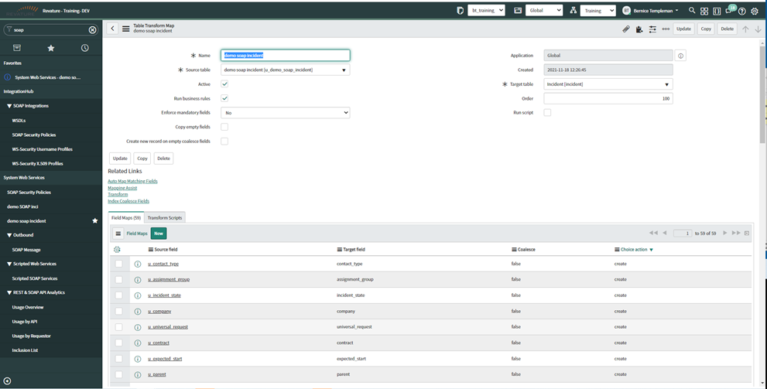The height and width of the screenshot is (389, 767).
Task: Click Application info icon next to Global
Action: [680, 56]
